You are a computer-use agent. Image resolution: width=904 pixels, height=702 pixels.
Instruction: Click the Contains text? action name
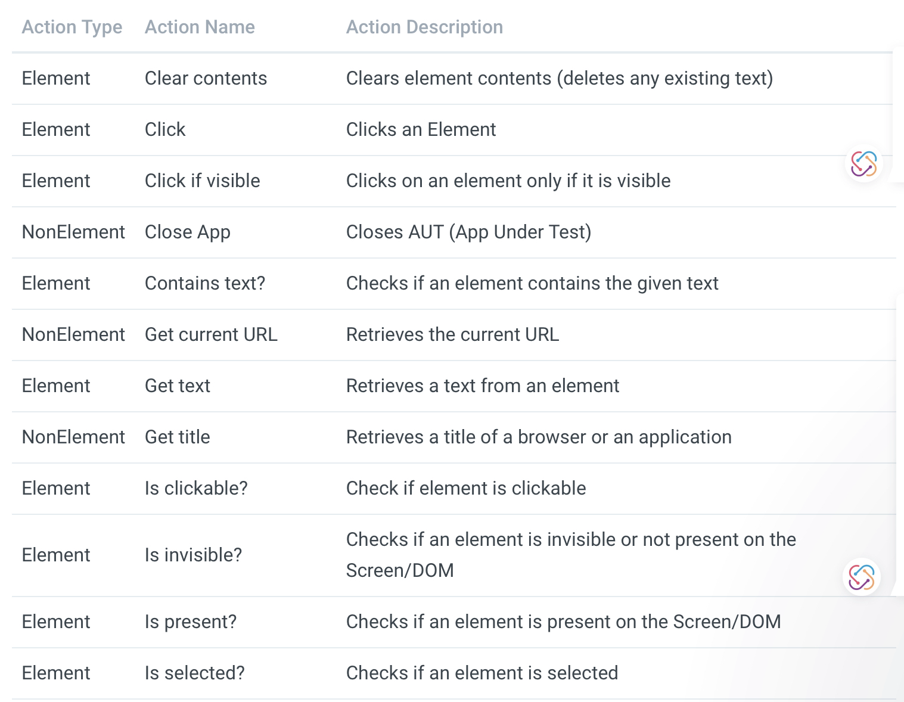(x=205, y=283)
